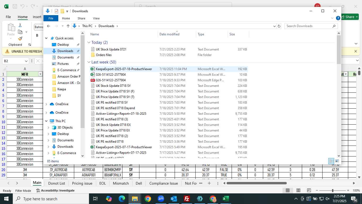Click the Copy icon in Excel ribbon
Viewport: 362px width, 204px height.
click(20, 32)
